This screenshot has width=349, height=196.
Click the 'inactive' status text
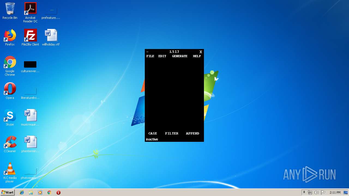[x=152, y=139]
